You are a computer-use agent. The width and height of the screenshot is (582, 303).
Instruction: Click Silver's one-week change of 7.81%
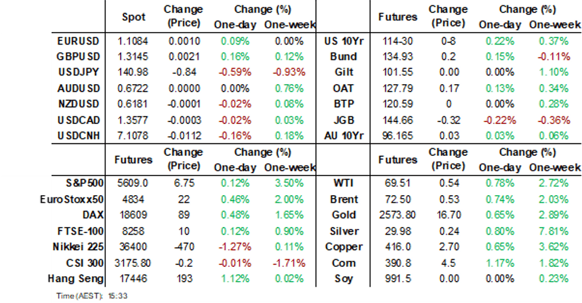[x=555, y=231]
